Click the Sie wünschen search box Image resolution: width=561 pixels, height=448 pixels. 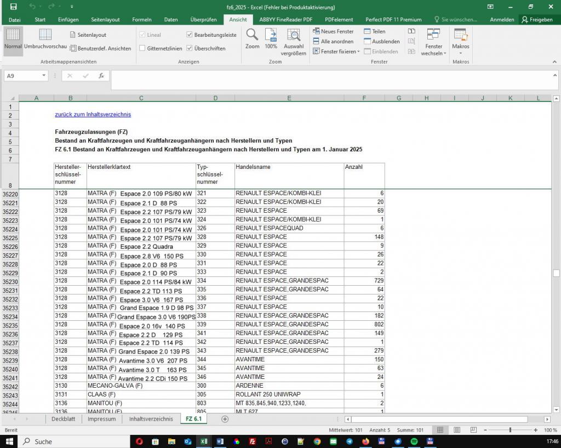(x=456, y=20)
